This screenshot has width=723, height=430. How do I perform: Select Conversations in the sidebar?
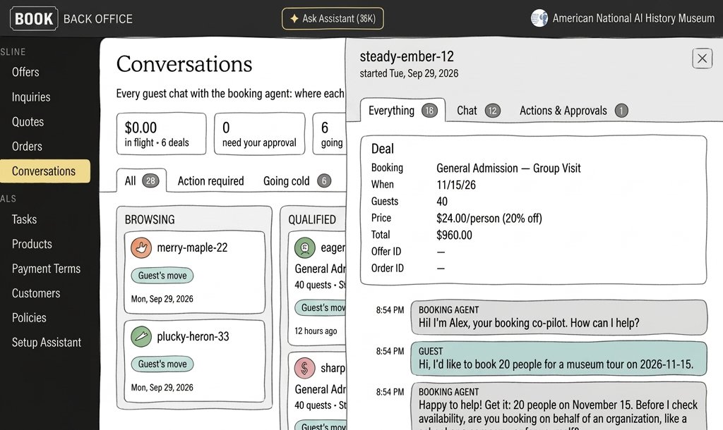44,171
